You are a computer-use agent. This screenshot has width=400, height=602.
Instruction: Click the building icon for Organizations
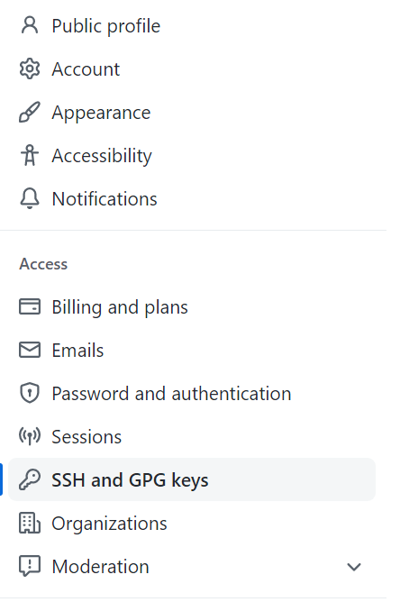pos(30,523)
